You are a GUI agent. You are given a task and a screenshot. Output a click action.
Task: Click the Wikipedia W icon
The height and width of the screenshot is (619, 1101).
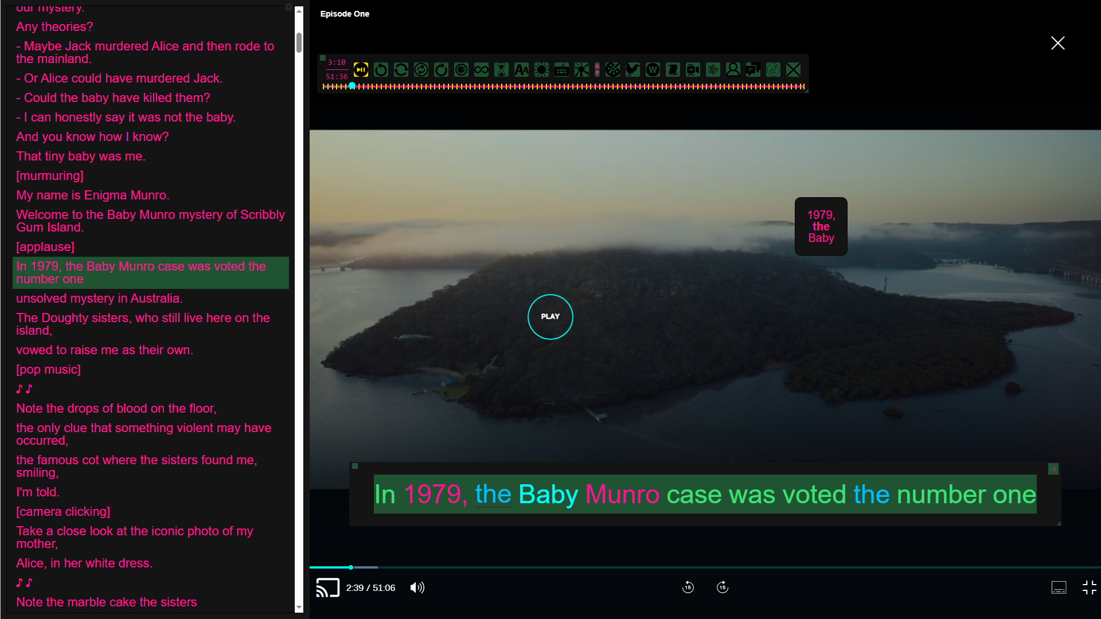(x=653, y=70)
